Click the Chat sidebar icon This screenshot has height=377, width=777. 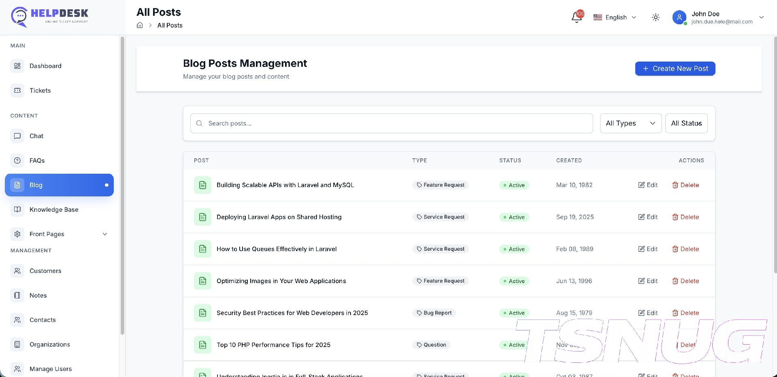(17, 136)
